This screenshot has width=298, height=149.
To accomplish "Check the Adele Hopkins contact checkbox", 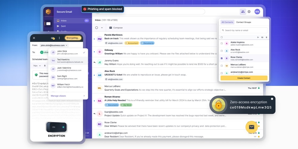I will coord(222,44).
